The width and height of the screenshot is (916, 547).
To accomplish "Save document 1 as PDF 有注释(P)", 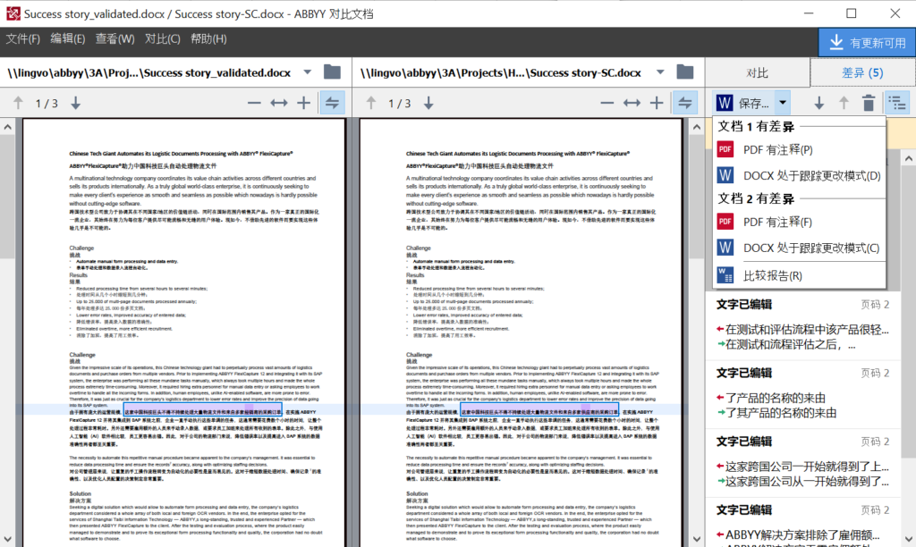I will (799, 150).
